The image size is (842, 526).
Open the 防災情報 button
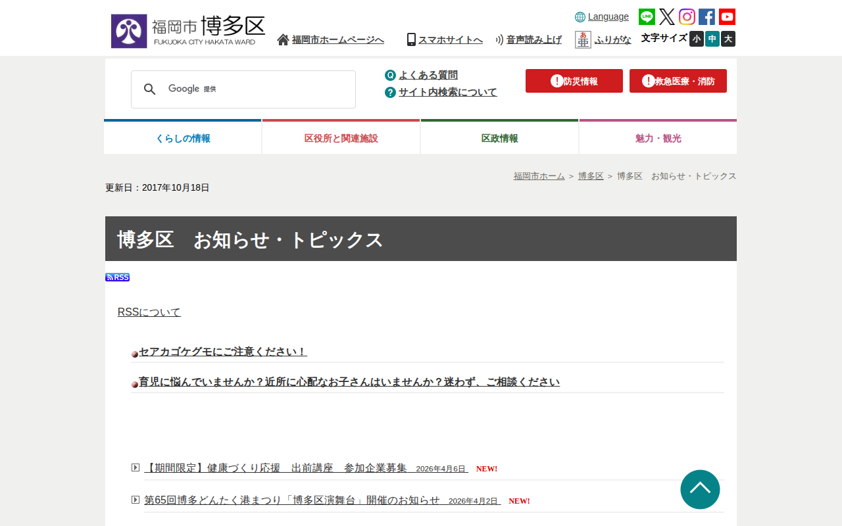pos(574,80)
